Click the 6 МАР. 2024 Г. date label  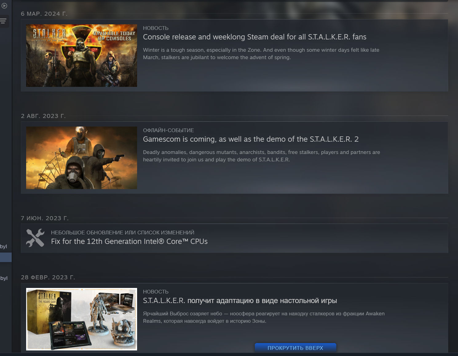click(x=44, y=14)
